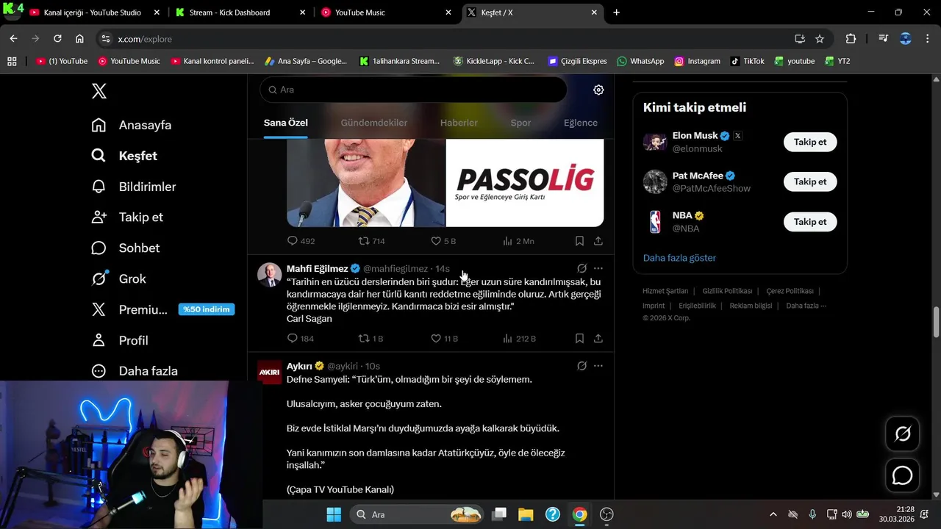This screenshot has width=941, height=529.
Task: View analytics of post with 2 Mn views
Action: tap(518, 241)
